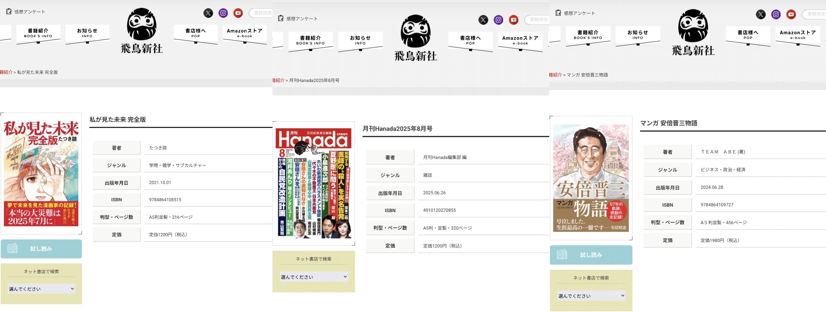Viewport: 826px width, 312px height.
Task: Click author 月刊Hanada編集部 編
Action: (x=445, y=157)
